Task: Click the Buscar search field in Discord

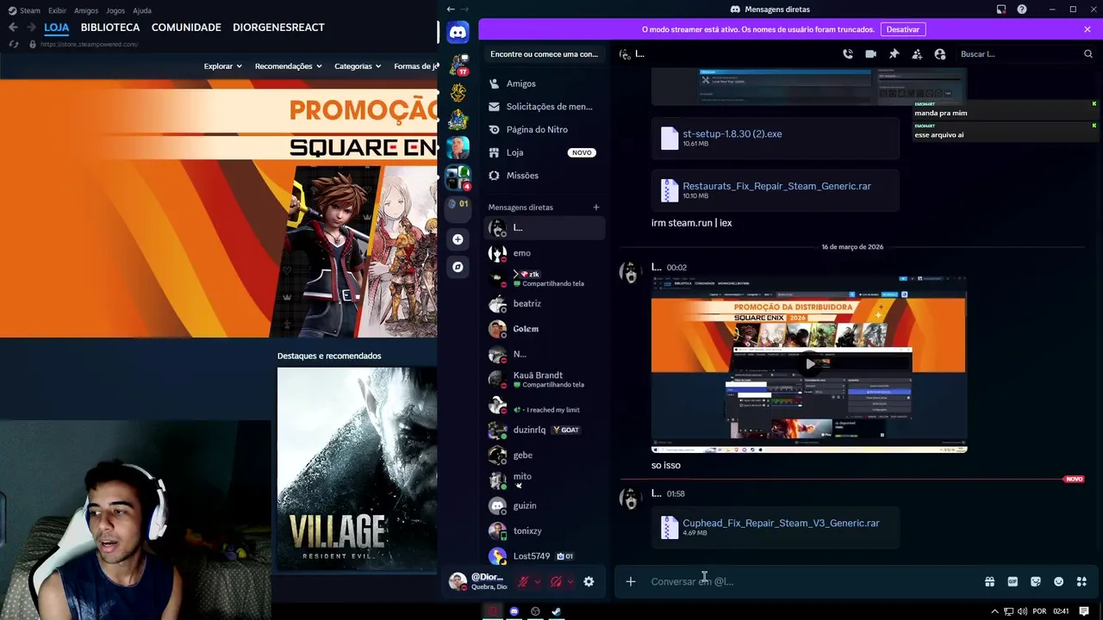Action: click(x=1026, y=53)
